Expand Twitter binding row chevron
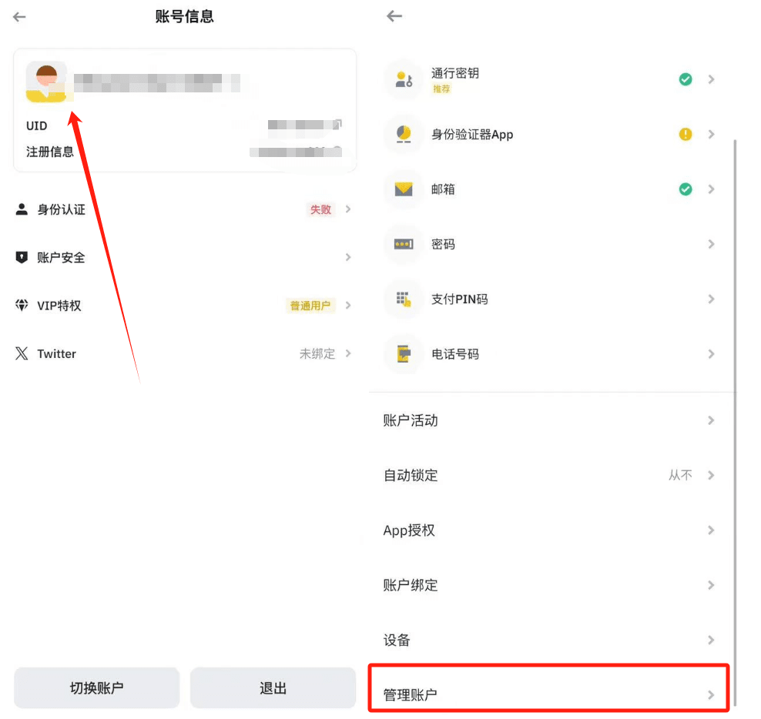761x719 pixels. tap(348, 353)
